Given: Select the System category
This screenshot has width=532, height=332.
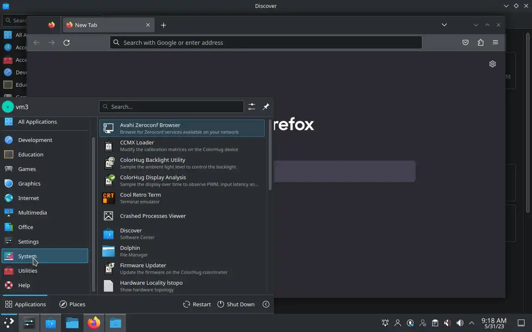Looking at the screenshot, I should 45,256.
